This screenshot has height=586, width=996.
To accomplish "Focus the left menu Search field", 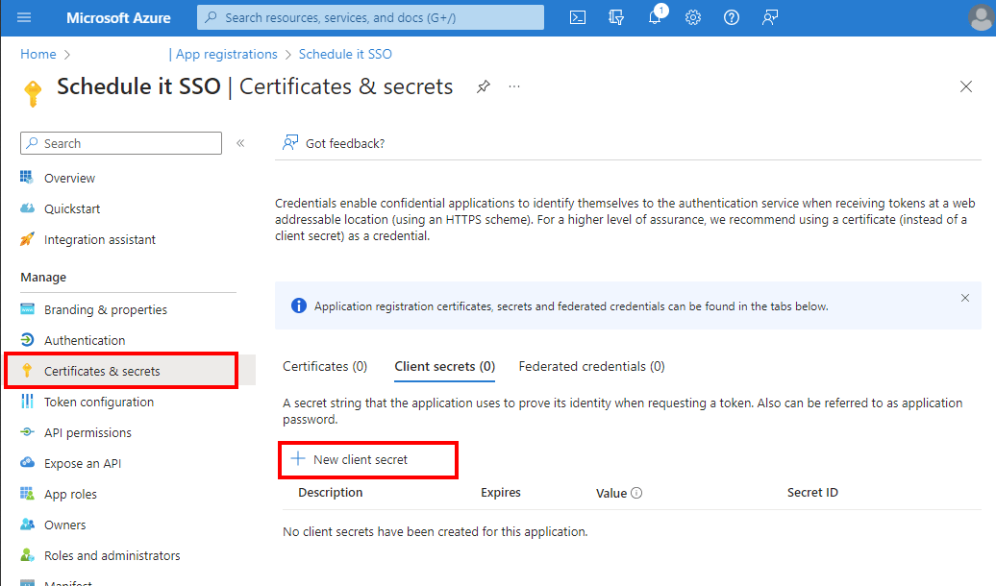I will (121, 143).
